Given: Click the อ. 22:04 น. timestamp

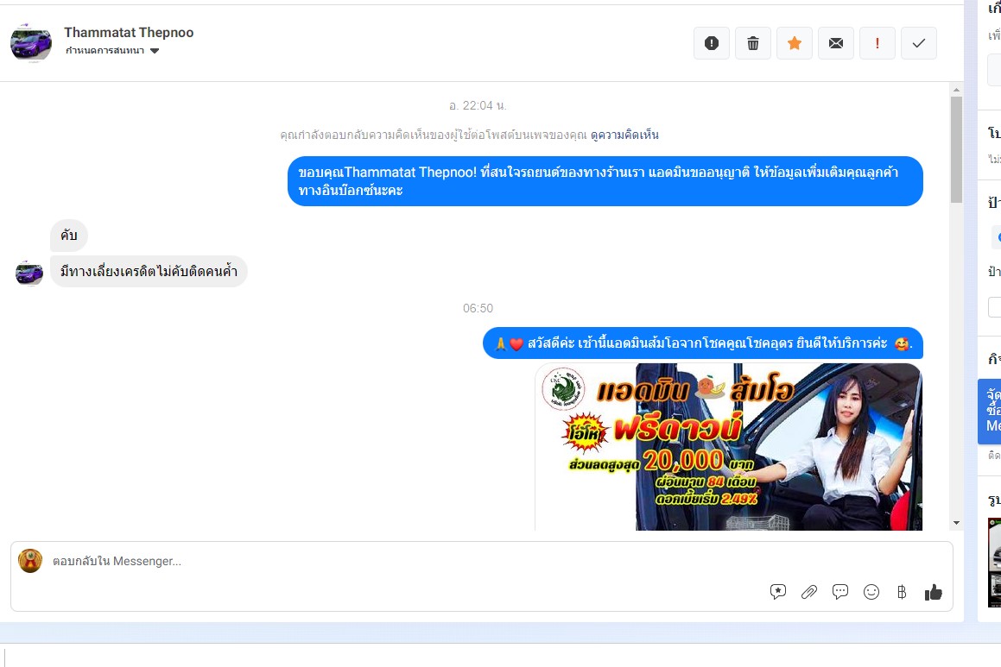Looking at the screenshot, I should 478,106.
